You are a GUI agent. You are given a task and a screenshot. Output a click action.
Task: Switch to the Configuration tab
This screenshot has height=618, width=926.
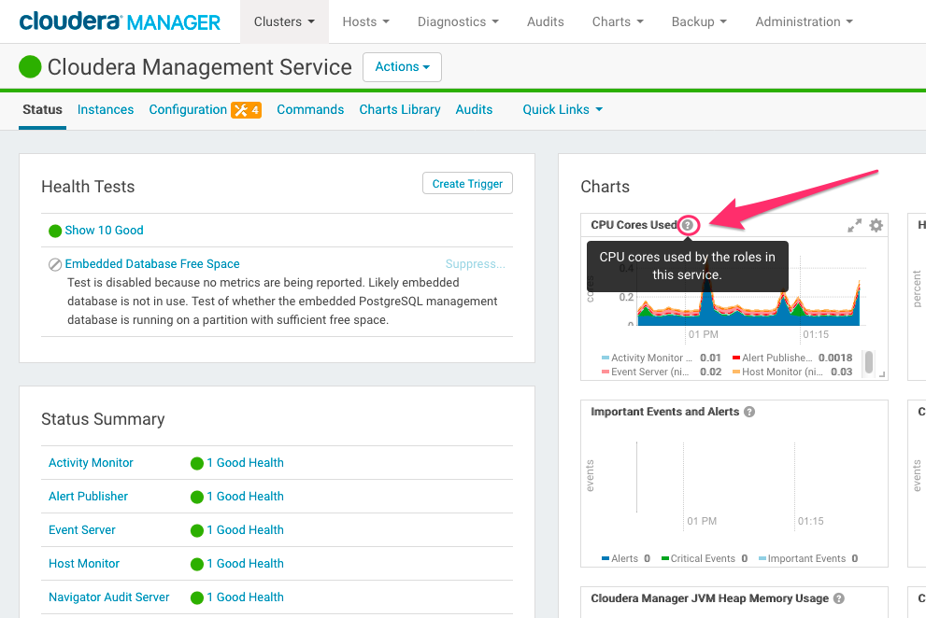[x=188, y=110]
